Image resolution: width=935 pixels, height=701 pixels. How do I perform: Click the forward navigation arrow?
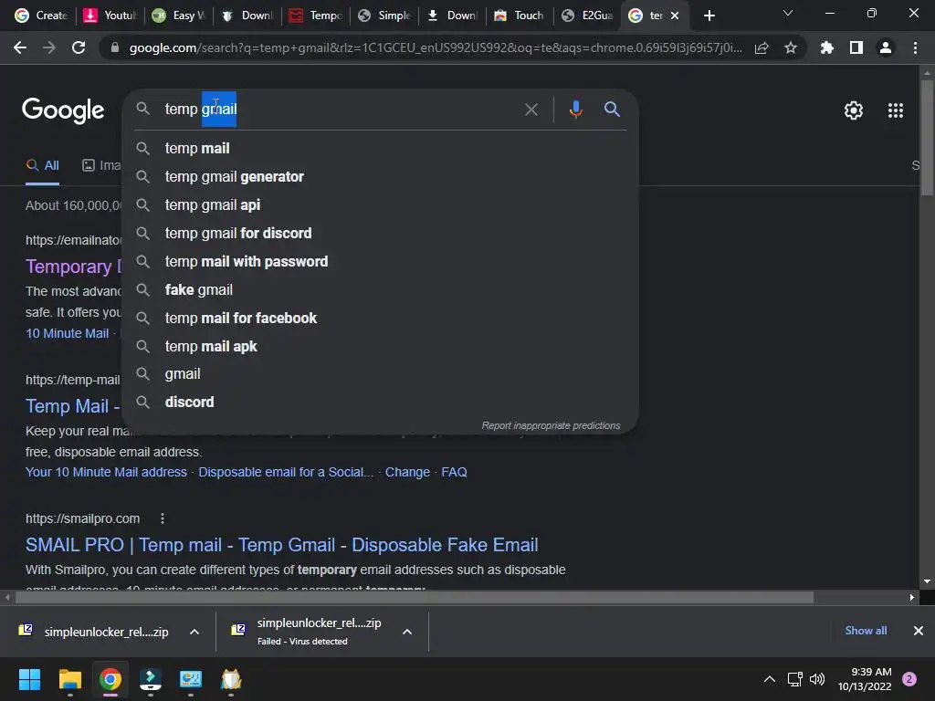[49, 47]
